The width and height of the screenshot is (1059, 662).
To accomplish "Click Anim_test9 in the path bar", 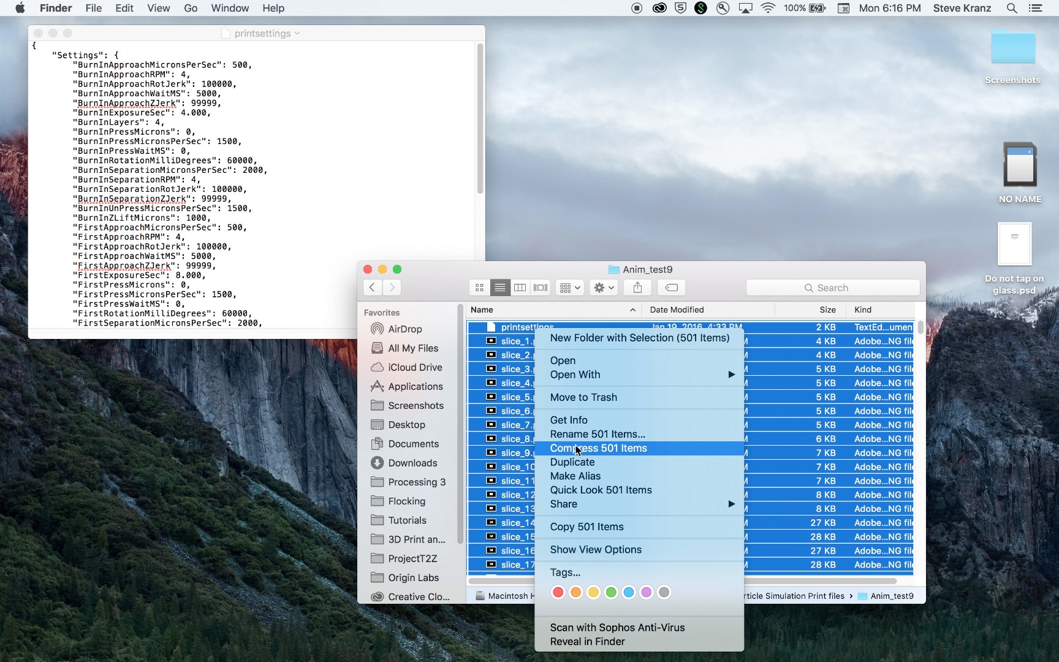I will pyautogui.click(x=886, y=596).
